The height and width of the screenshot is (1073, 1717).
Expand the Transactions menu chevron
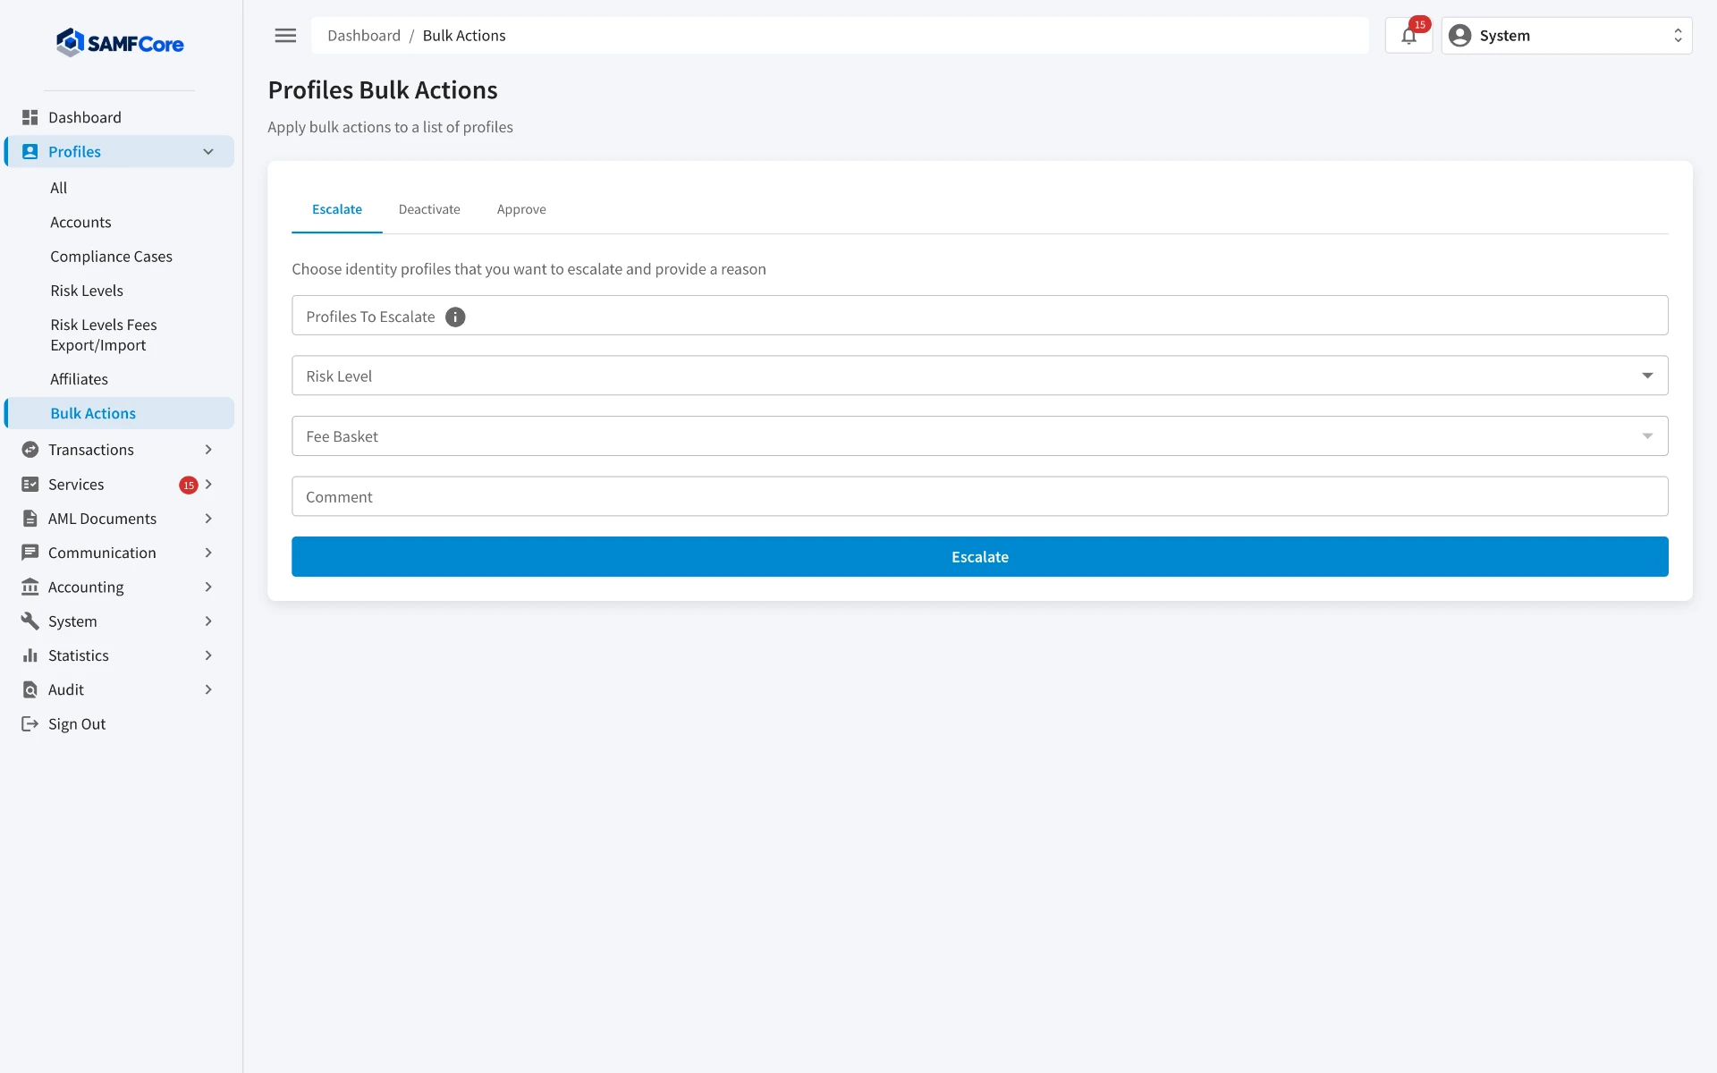(208, 450)
